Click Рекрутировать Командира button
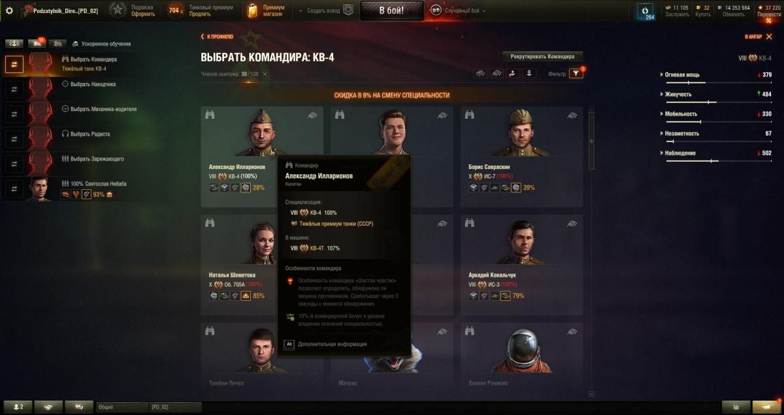The image size is (784, 415). pos(542,56)
